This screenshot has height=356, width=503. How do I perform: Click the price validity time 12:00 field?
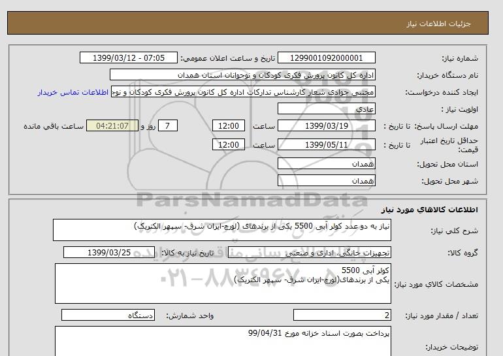click(x=229, y=144)
